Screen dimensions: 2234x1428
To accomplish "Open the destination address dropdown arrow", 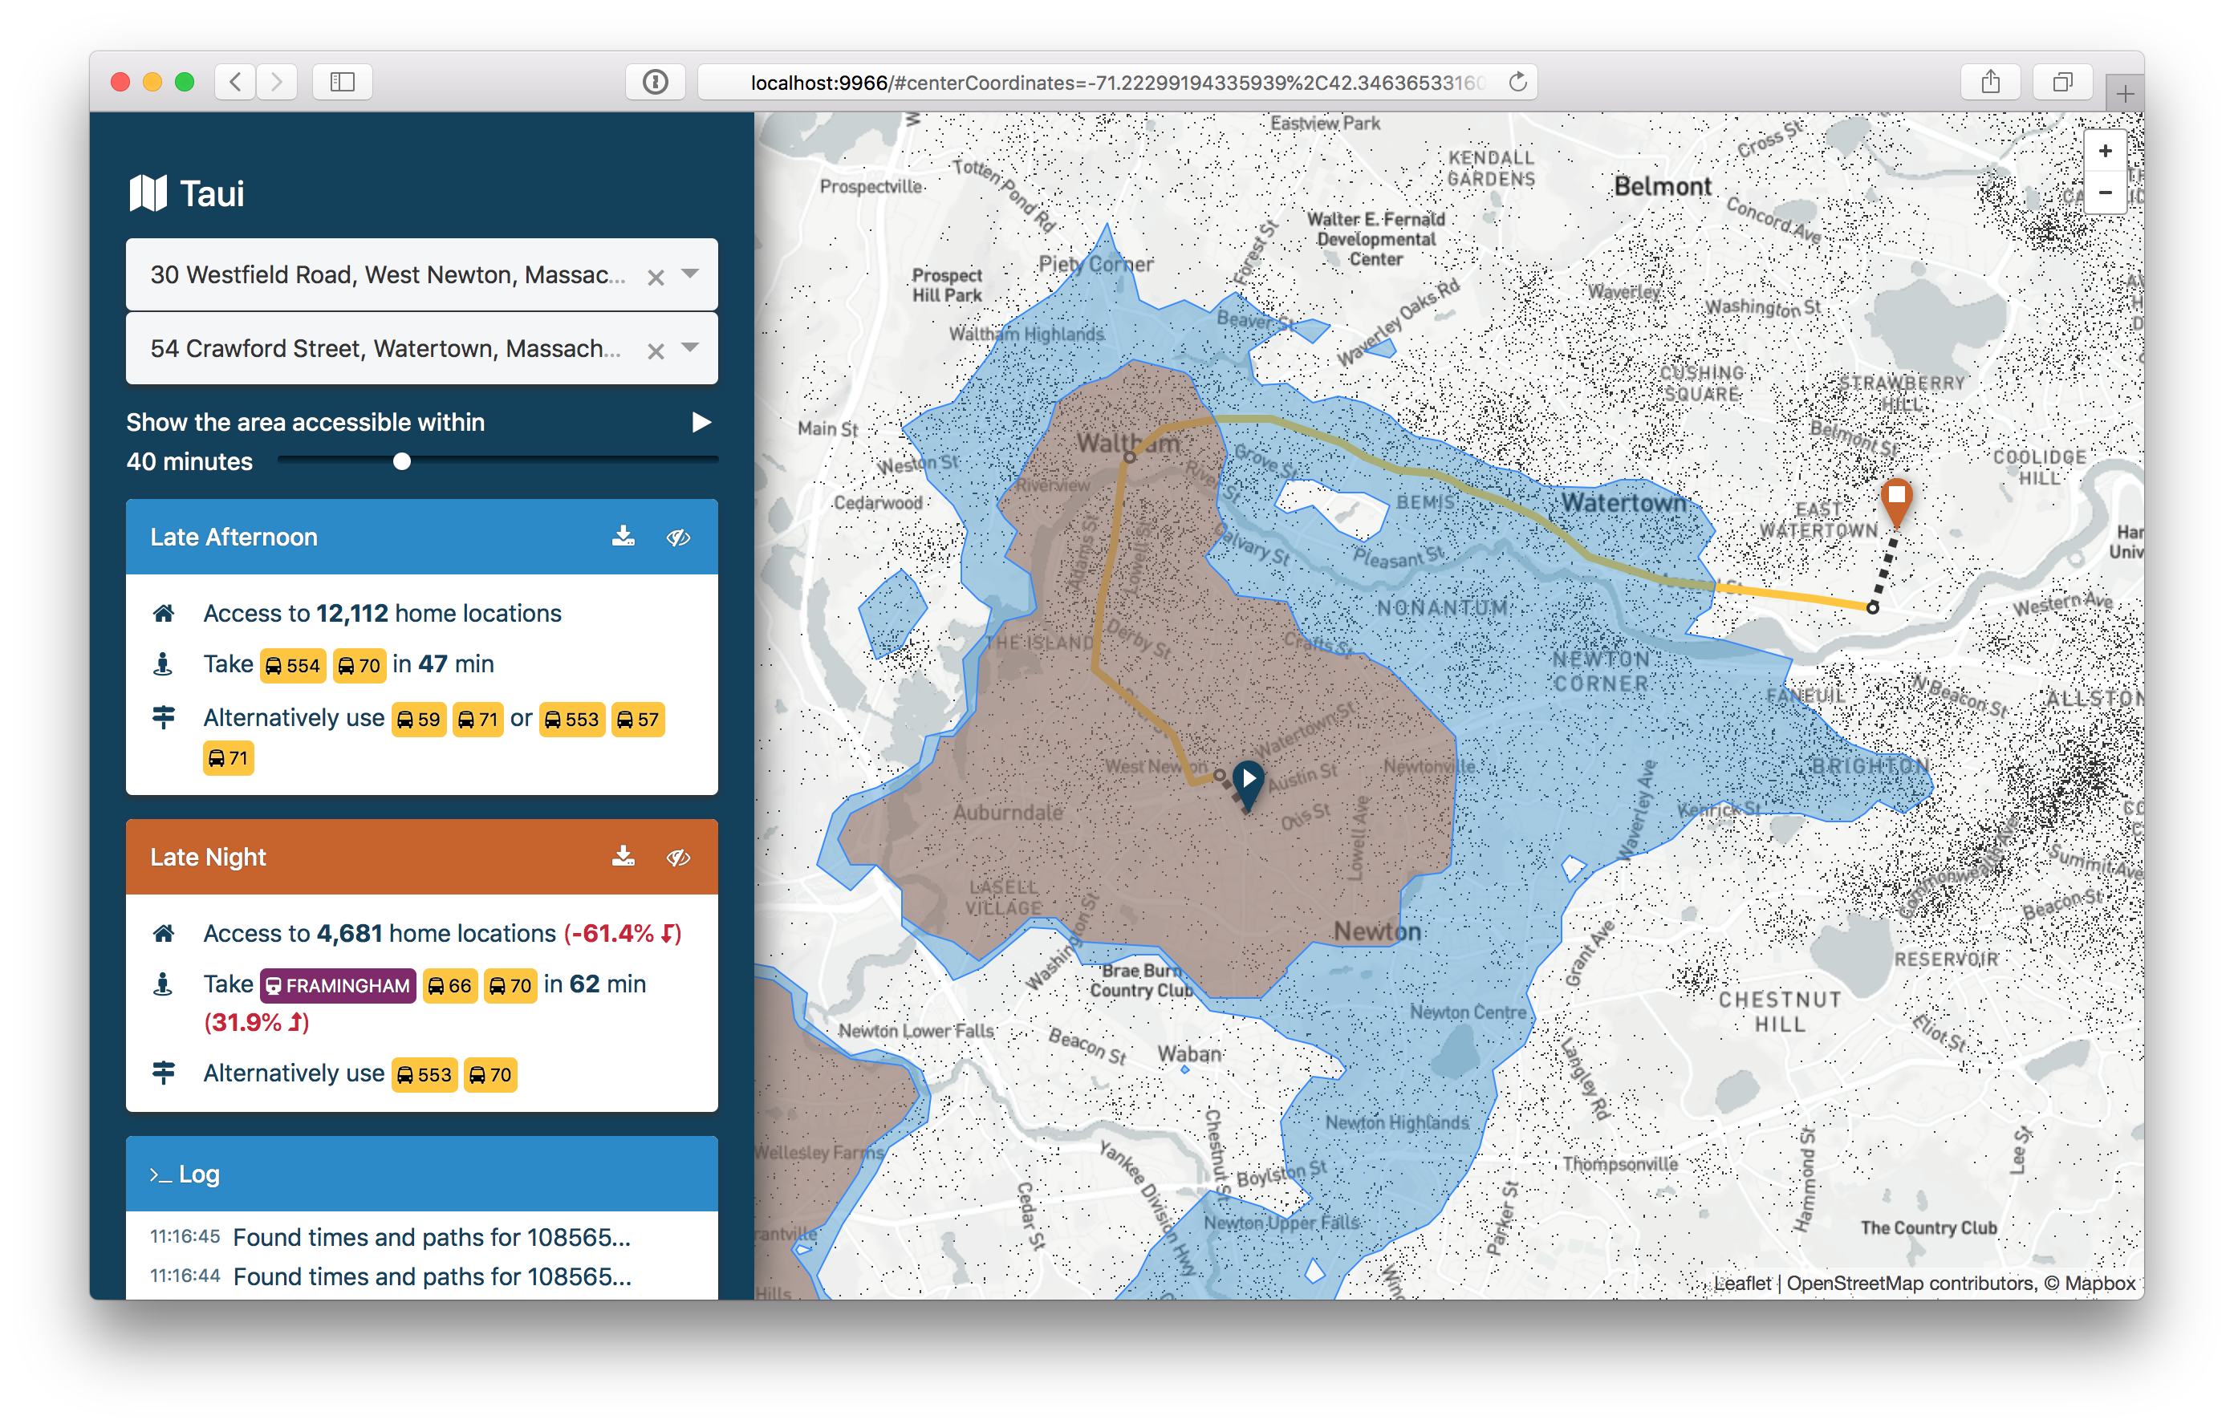I will point(690,347).
